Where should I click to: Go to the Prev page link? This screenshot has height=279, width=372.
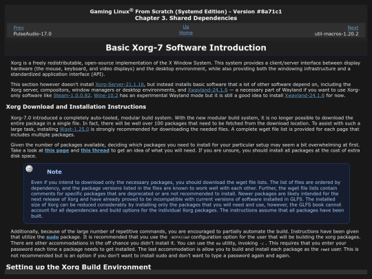19,28
